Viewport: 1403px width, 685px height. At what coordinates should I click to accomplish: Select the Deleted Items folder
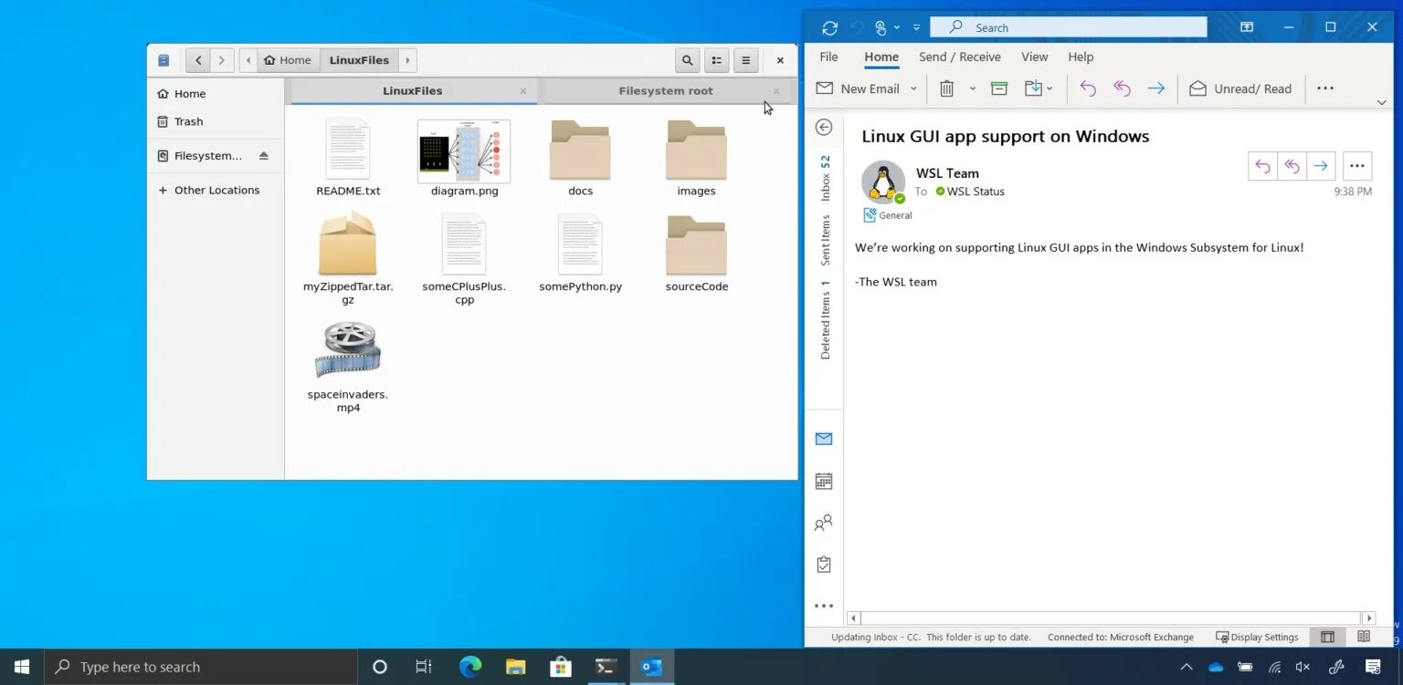825,319
